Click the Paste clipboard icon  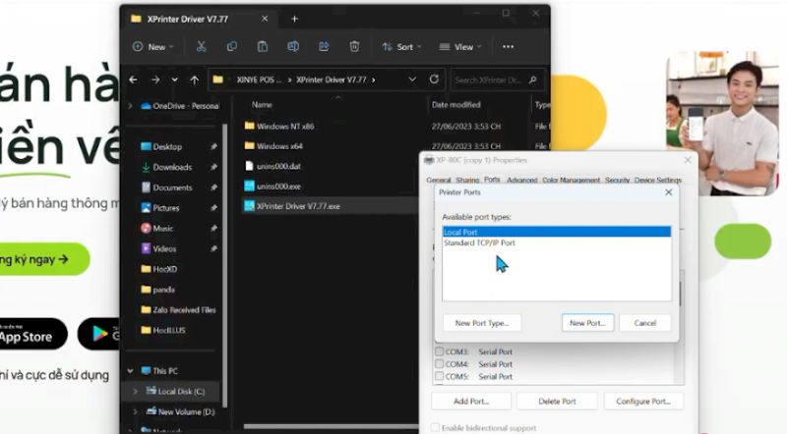pyautogui.click(x=263, y=46)
